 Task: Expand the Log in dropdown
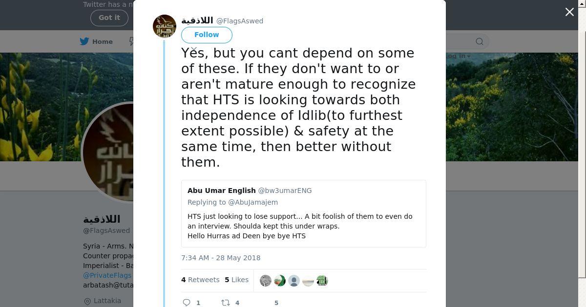pyautogui.click(x=458, y=56)
